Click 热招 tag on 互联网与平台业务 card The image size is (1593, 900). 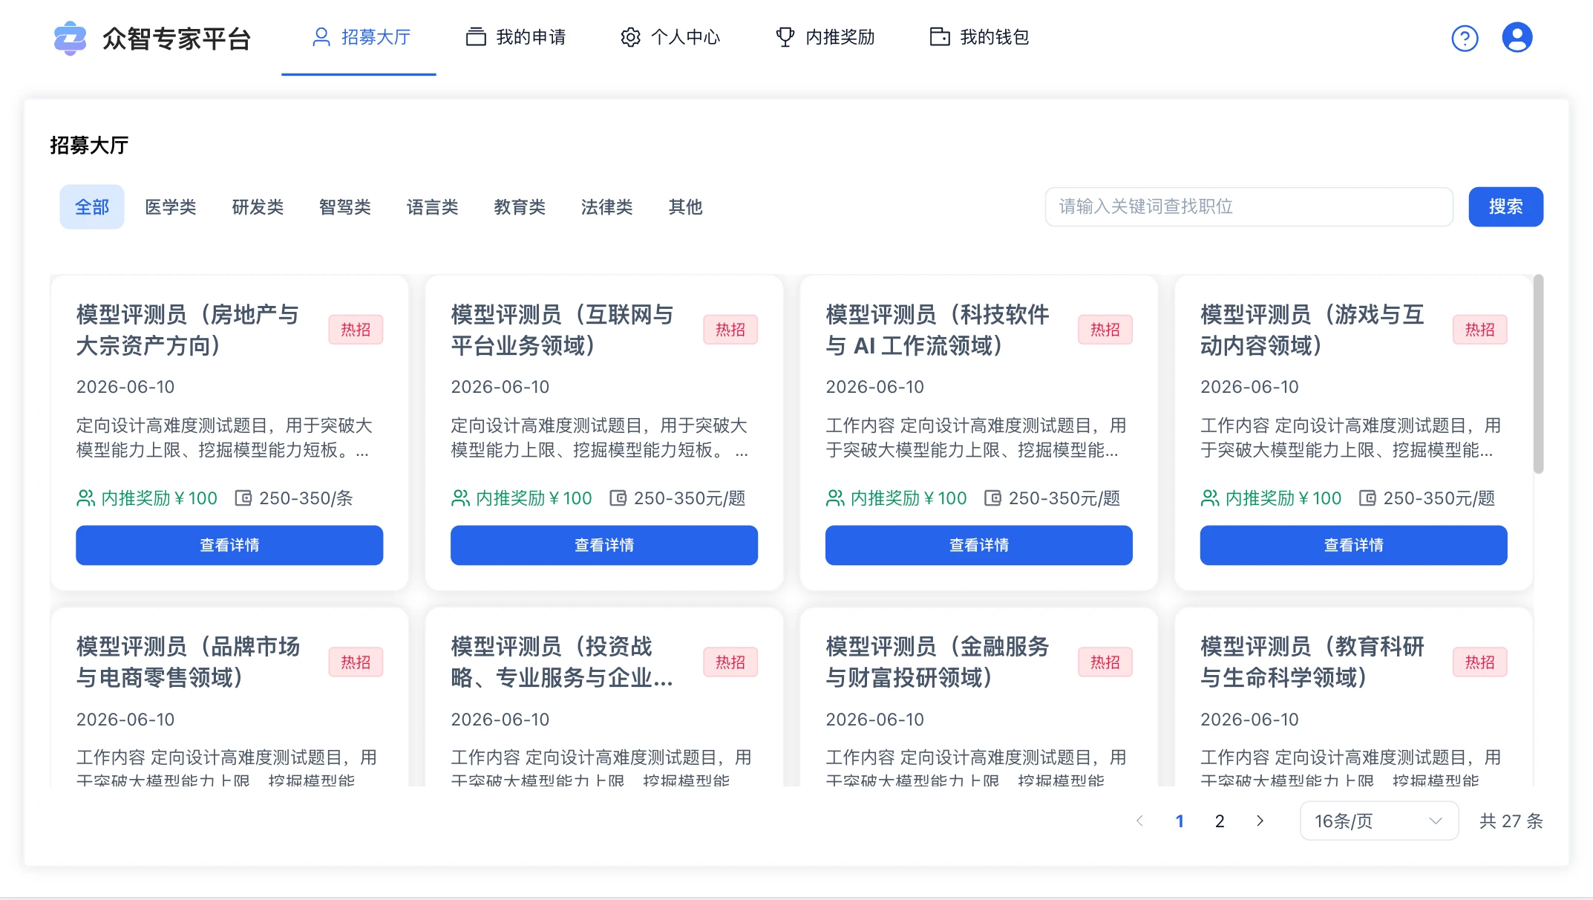pyautogui.click(x=730, y=330)
